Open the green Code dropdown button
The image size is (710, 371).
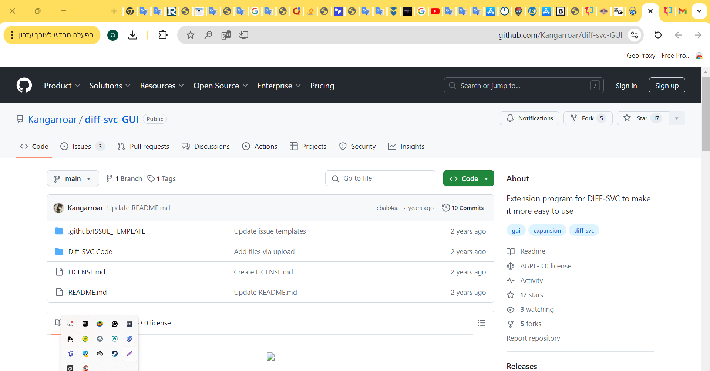[x=468, y=178]
